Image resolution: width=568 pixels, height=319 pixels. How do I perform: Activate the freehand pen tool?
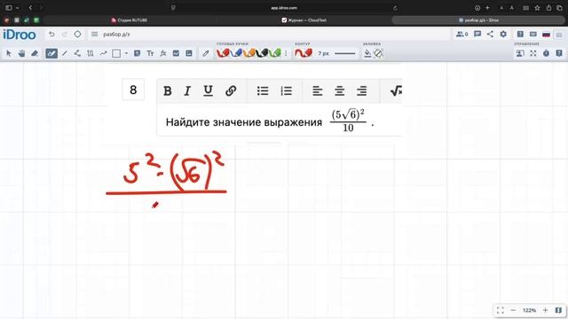tap(51, 53)
